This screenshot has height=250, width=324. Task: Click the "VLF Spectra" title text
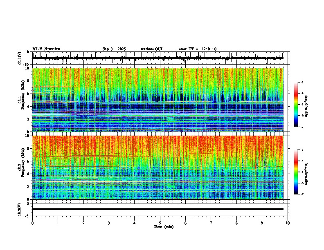click(x=46, y=49)
